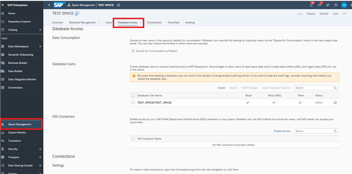Check the HDI Container Name select-all checkbox
Screen dimensions: 352x174
133,139
